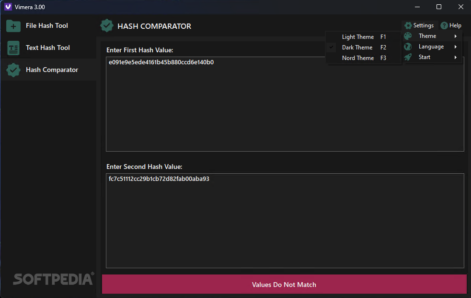Click the Start rocket icon
The width and height of the screenshot is (471, 298).
click(408, 57)
